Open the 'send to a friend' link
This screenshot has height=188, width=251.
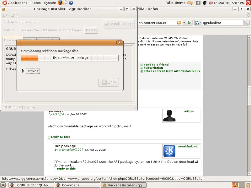(156, 65)
